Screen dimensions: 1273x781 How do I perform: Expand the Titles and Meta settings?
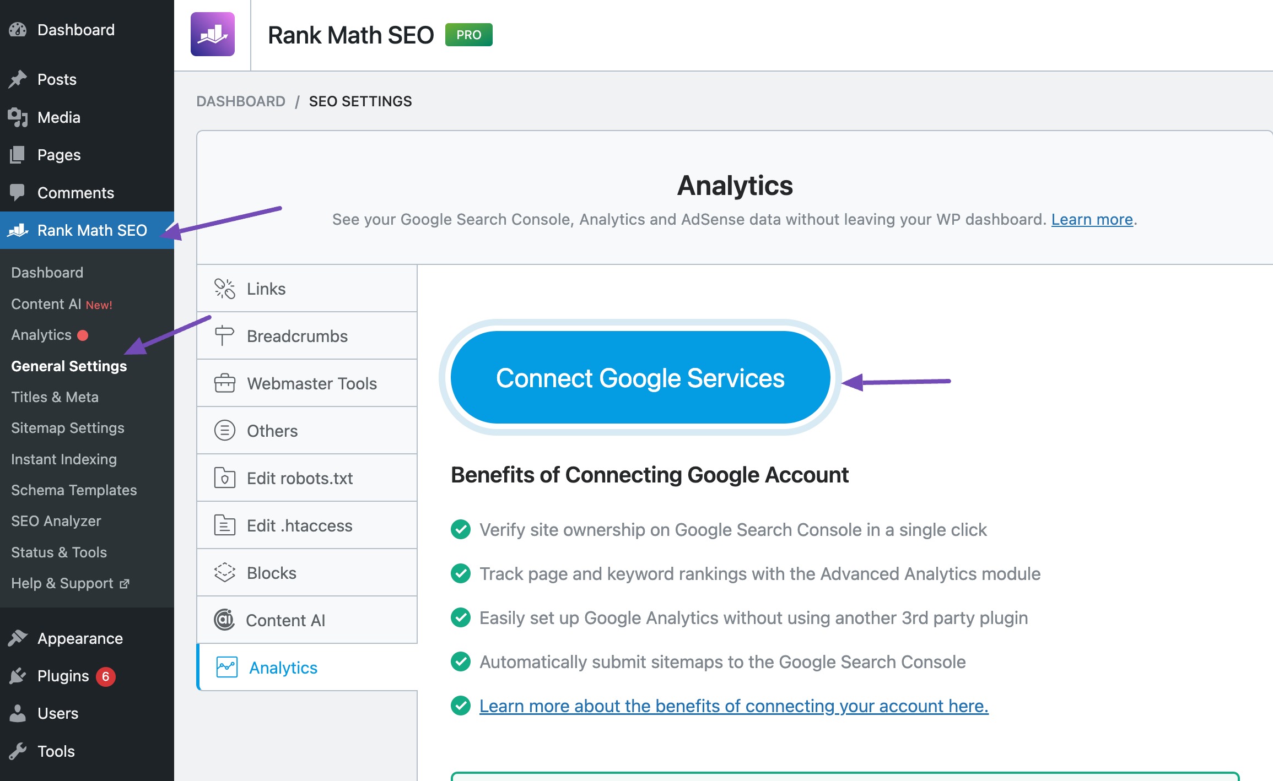(55, 397)
